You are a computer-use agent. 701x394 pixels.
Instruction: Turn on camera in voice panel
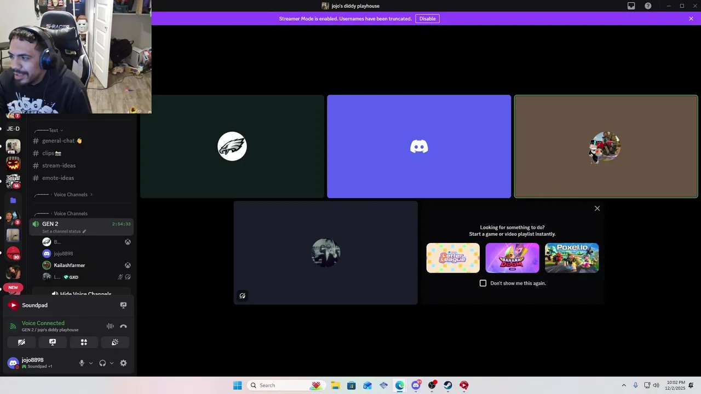click(x=21, y=342)
